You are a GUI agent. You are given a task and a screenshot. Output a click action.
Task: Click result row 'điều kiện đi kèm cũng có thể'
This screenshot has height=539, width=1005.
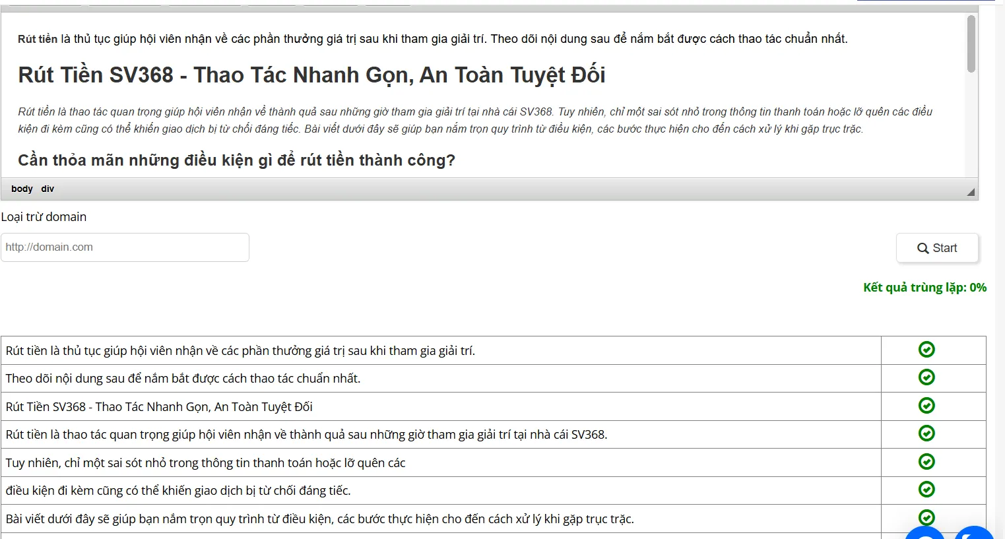(x=441, y=491)
